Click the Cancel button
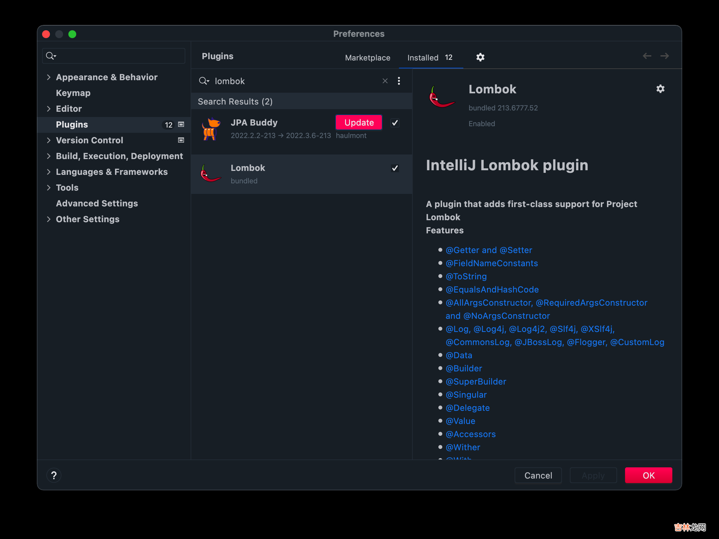 click(538, 475)
